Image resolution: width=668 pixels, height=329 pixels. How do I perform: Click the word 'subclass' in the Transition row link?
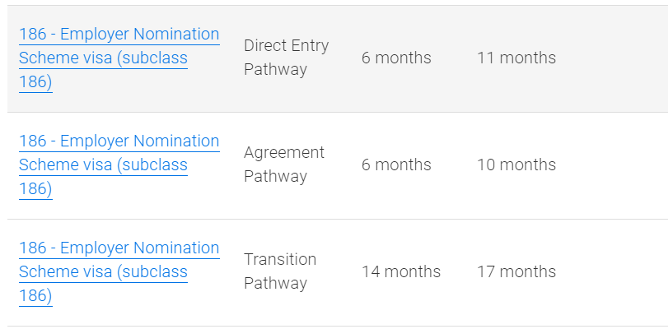[156, 272]
